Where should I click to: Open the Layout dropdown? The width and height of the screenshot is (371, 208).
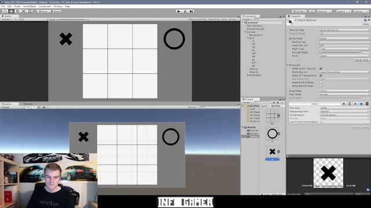361,12
